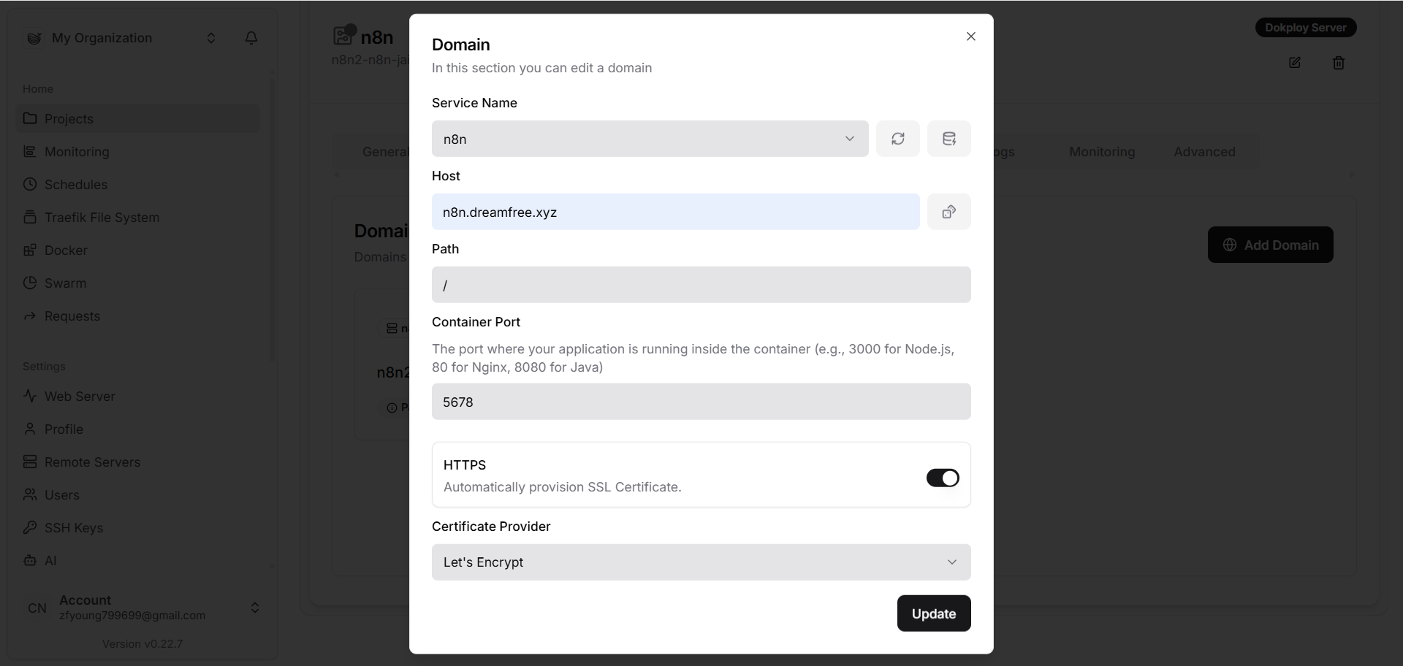1403x666 pixels.
Task: Open the Traefik File System link
Action: click(137, 217)
